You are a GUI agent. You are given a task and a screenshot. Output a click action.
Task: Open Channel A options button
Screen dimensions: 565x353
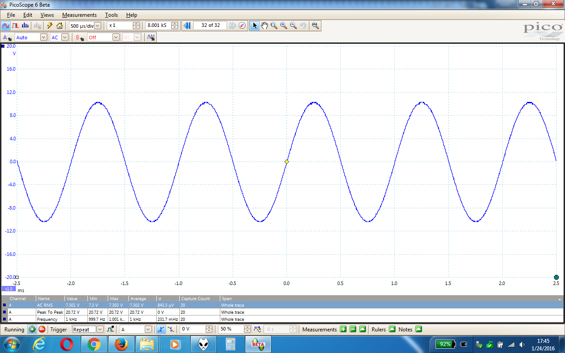click(x=7, y=38)
